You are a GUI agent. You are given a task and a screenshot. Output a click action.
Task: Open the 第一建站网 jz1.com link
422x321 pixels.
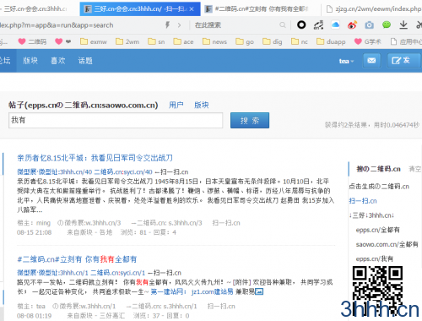192,291
